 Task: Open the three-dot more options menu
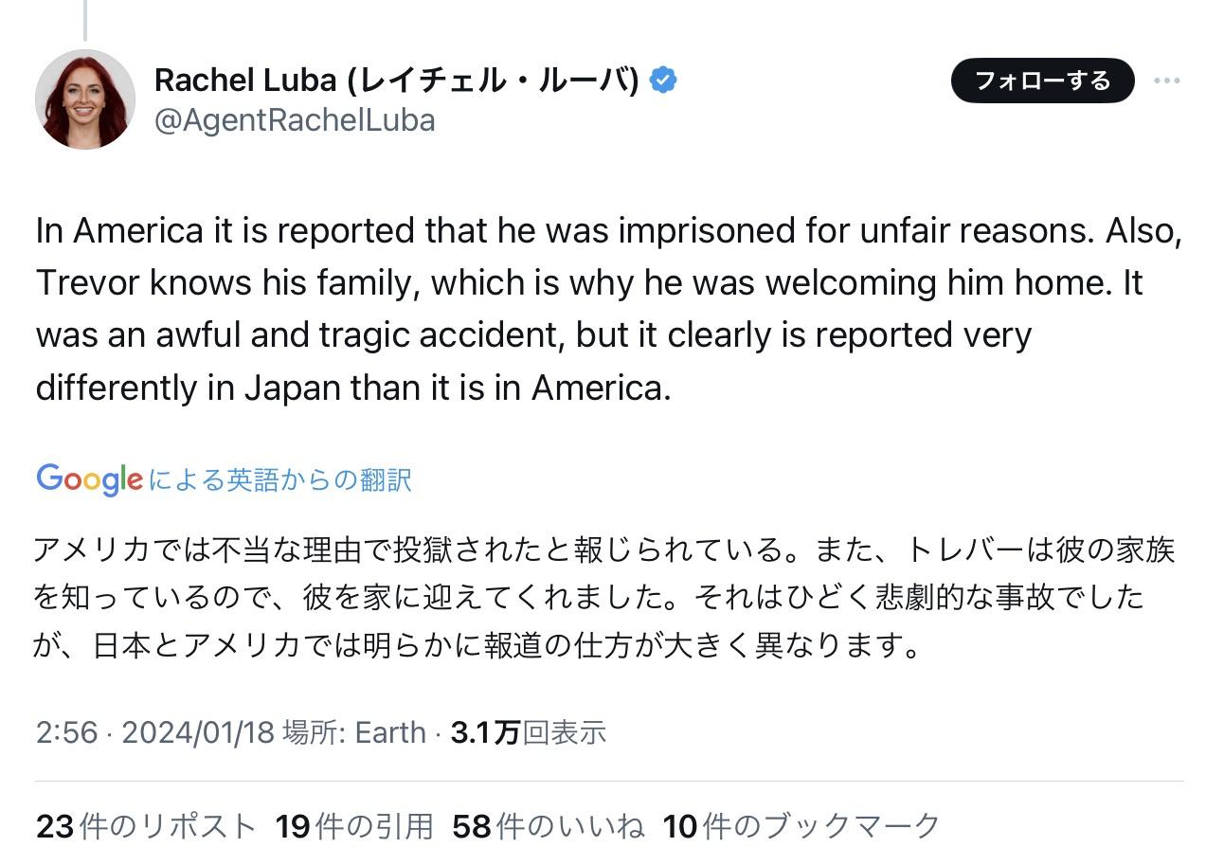[x=1166, y=81]
